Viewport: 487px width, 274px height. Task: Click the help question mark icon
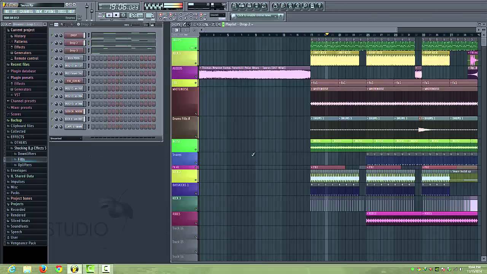tap(320, 6)
